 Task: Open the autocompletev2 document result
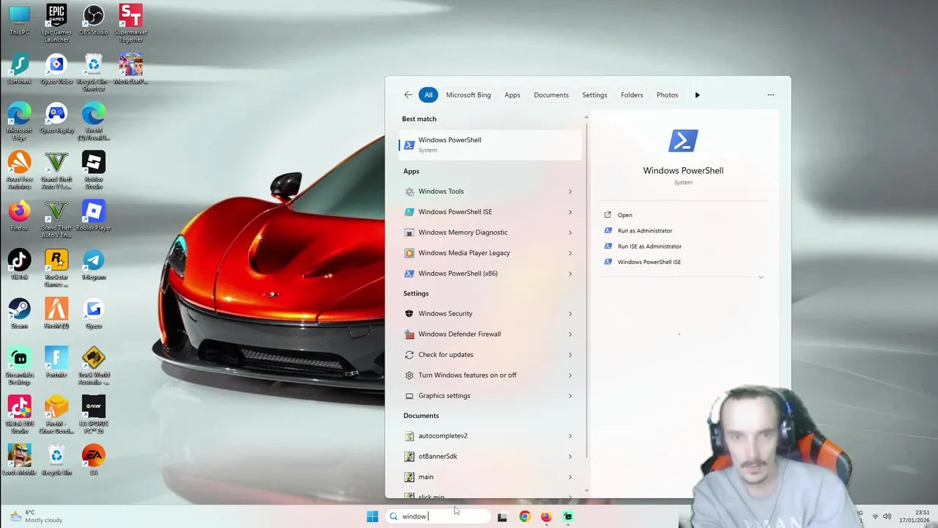pos(490,436)
